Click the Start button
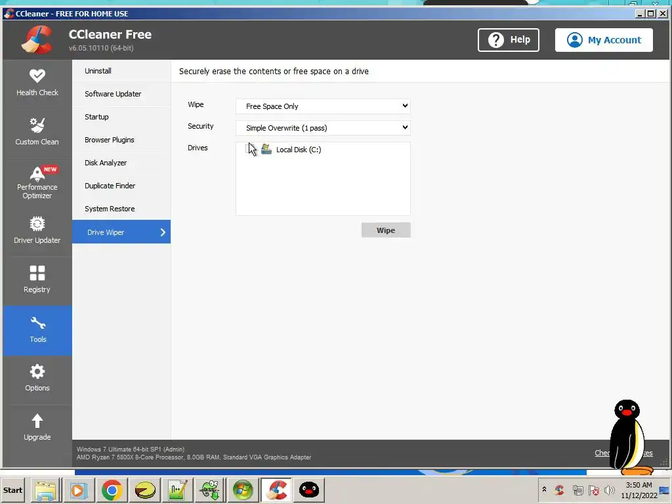 point(13,490)
